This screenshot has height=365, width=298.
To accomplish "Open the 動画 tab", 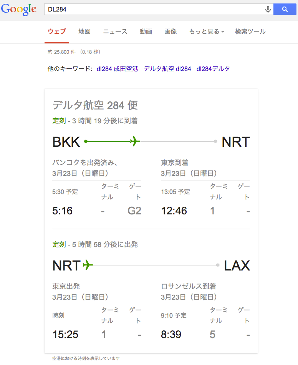I will coord(146,32).
